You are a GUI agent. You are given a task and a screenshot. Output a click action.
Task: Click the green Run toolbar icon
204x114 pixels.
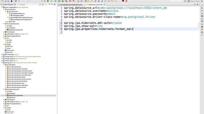coord(59,1)
